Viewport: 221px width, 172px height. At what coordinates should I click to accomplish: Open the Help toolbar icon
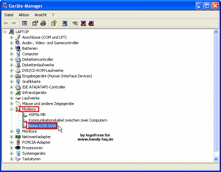(54, 23)
